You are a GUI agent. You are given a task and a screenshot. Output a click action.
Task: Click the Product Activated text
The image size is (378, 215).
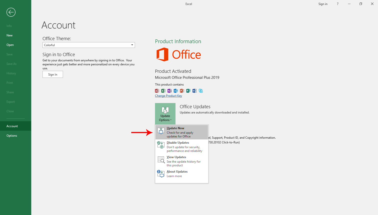pyautogui.click(x=173, y=71)
